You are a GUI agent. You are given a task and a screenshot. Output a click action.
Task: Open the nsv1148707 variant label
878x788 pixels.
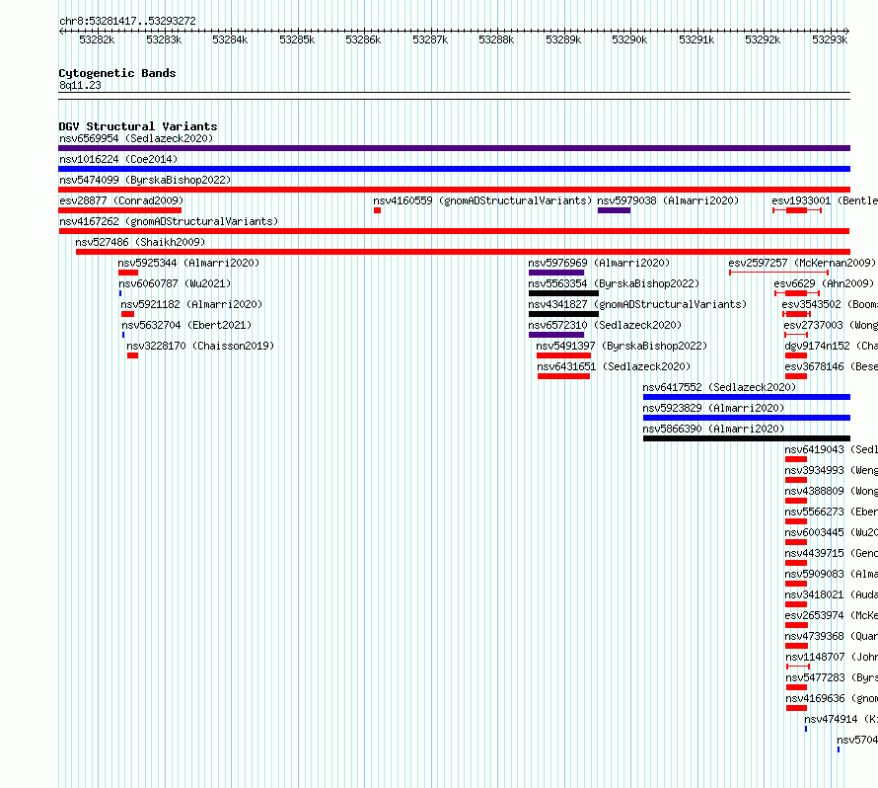[x=832, y=657]
